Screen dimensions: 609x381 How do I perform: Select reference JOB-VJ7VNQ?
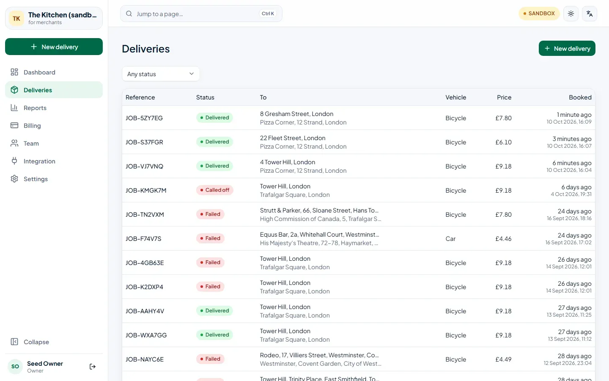[144, 166]
